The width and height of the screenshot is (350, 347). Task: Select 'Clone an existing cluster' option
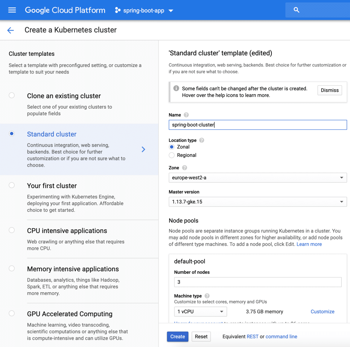coord(12,96)
